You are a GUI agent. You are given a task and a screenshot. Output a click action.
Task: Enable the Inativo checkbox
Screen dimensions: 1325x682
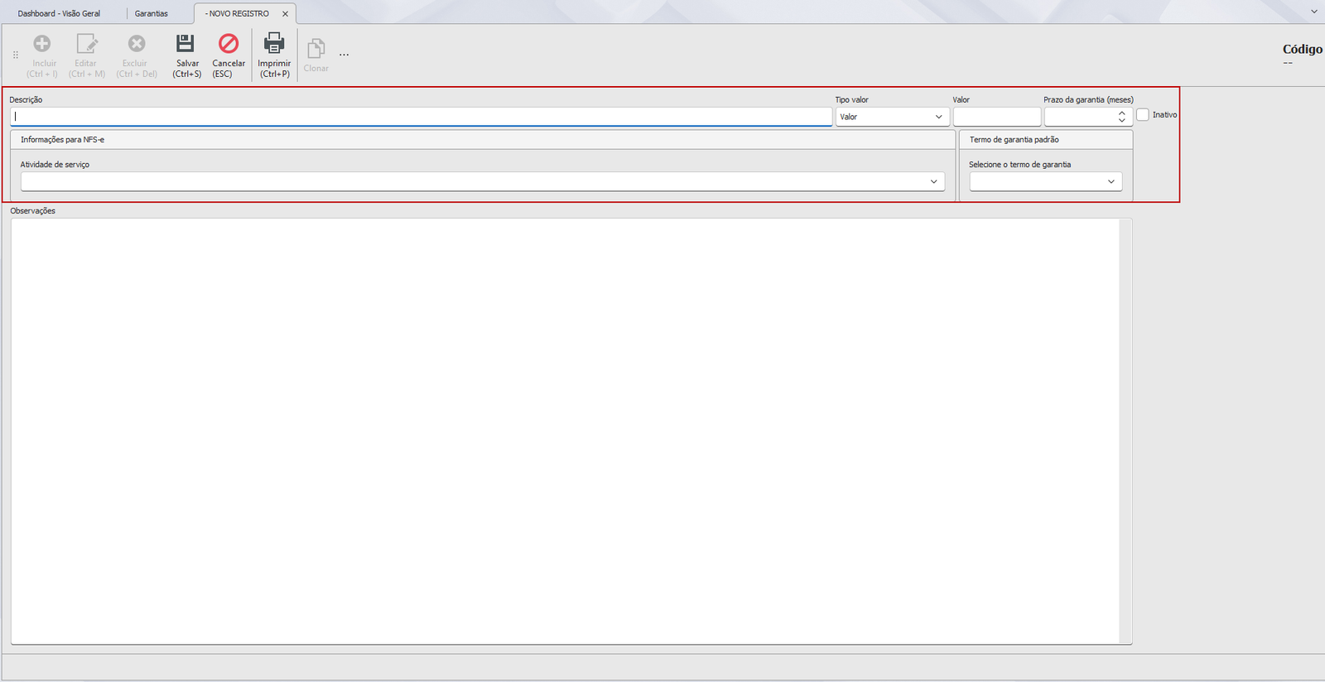coord(1143,115)
